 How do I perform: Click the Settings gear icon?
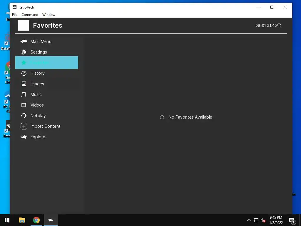(24, 52)
